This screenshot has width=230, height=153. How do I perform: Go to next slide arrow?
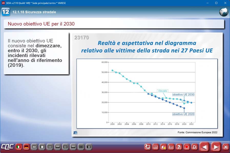(216, 147)
